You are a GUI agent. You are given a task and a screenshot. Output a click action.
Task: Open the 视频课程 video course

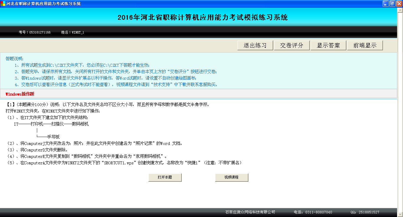tap(232, 177)
